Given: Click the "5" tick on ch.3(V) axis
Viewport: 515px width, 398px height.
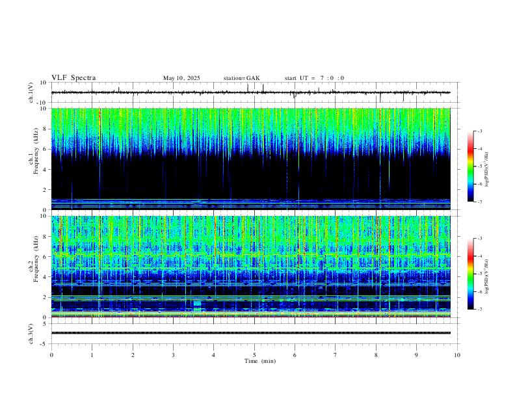Looking at the screenshot, I should (45, 324).
